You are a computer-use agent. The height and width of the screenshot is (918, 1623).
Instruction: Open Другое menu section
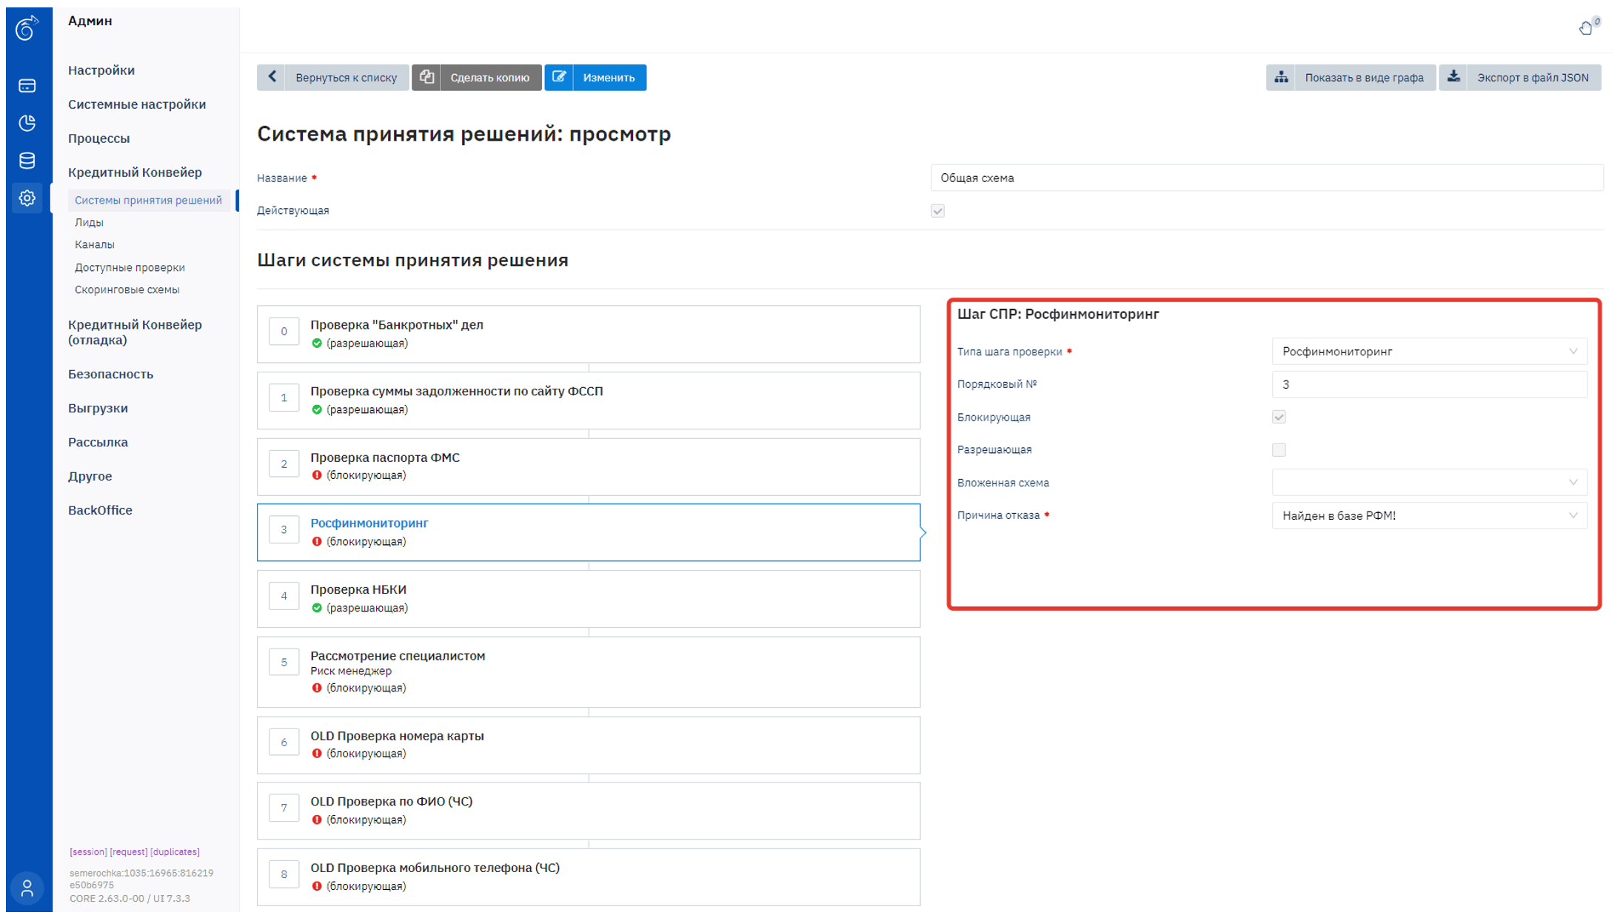(90, 477)
